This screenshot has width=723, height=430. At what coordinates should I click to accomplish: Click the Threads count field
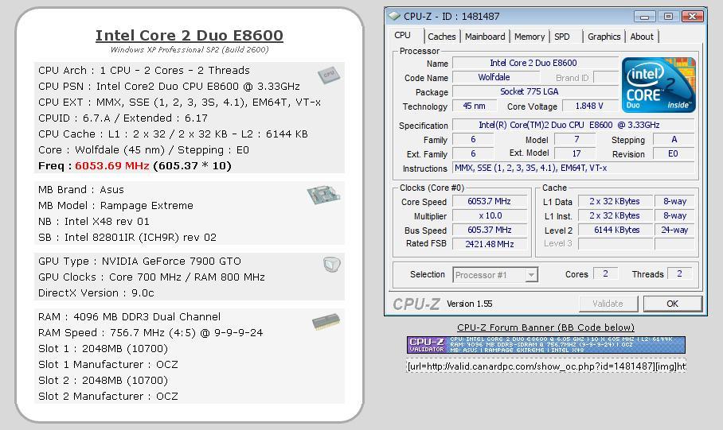(x=680, y=273)
